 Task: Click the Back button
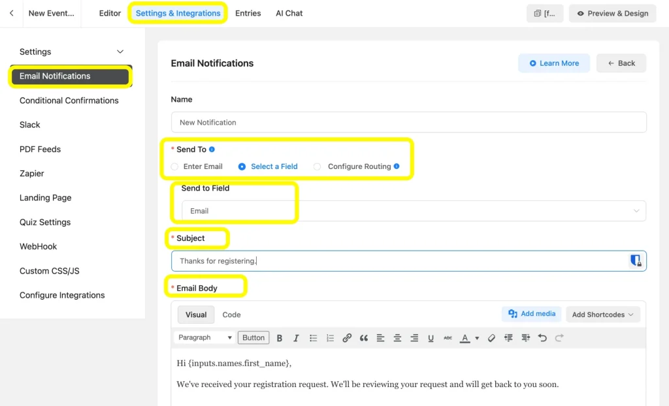pos(621,63)
